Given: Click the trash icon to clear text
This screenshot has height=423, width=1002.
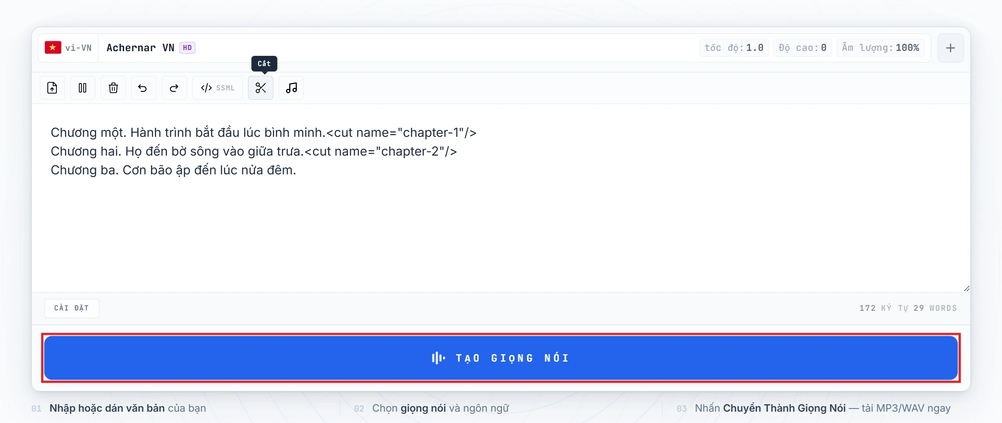Looking at the screenshot, I should [x=113, y=88].
